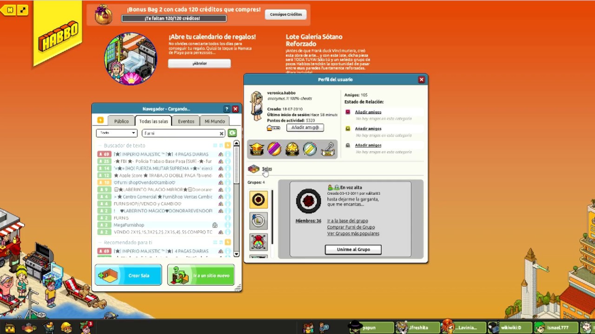The width and height of the screenshot is (595, 334).
Task: Select the highlighted target group badge in the Grupos list
Action: [x=258, y=199]
